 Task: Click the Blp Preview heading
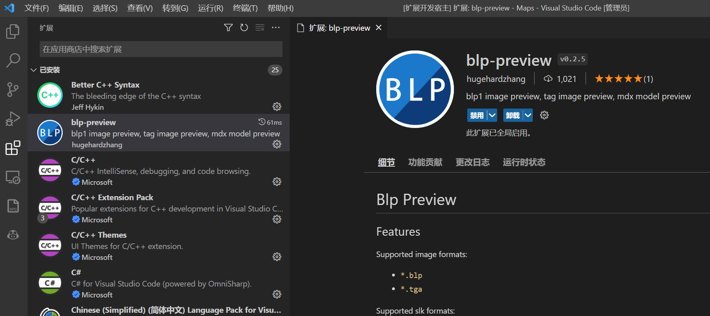pos(416,199)
